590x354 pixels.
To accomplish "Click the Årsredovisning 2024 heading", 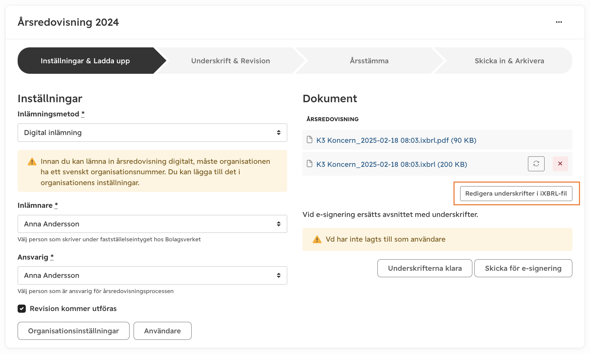I will (68, 22).
